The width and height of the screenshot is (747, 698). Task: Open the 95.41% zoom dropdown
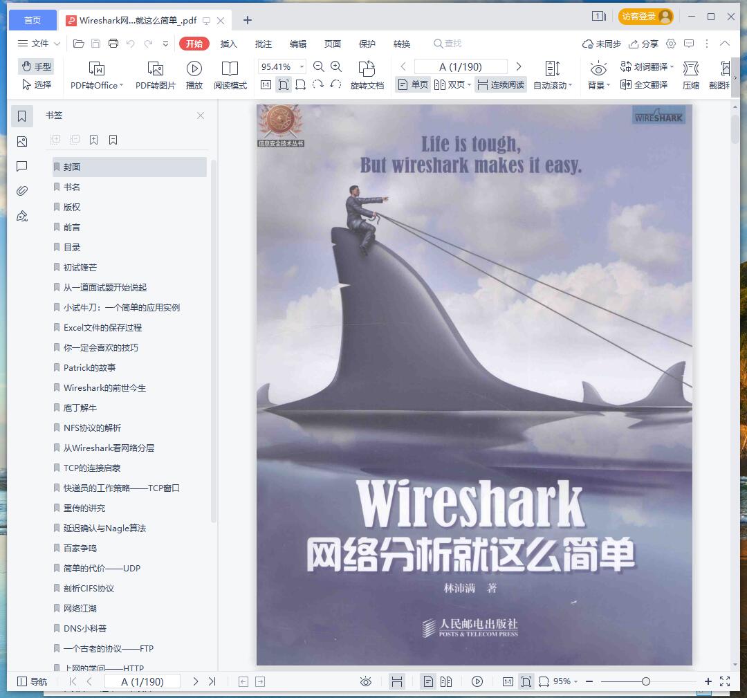[302, 66]
